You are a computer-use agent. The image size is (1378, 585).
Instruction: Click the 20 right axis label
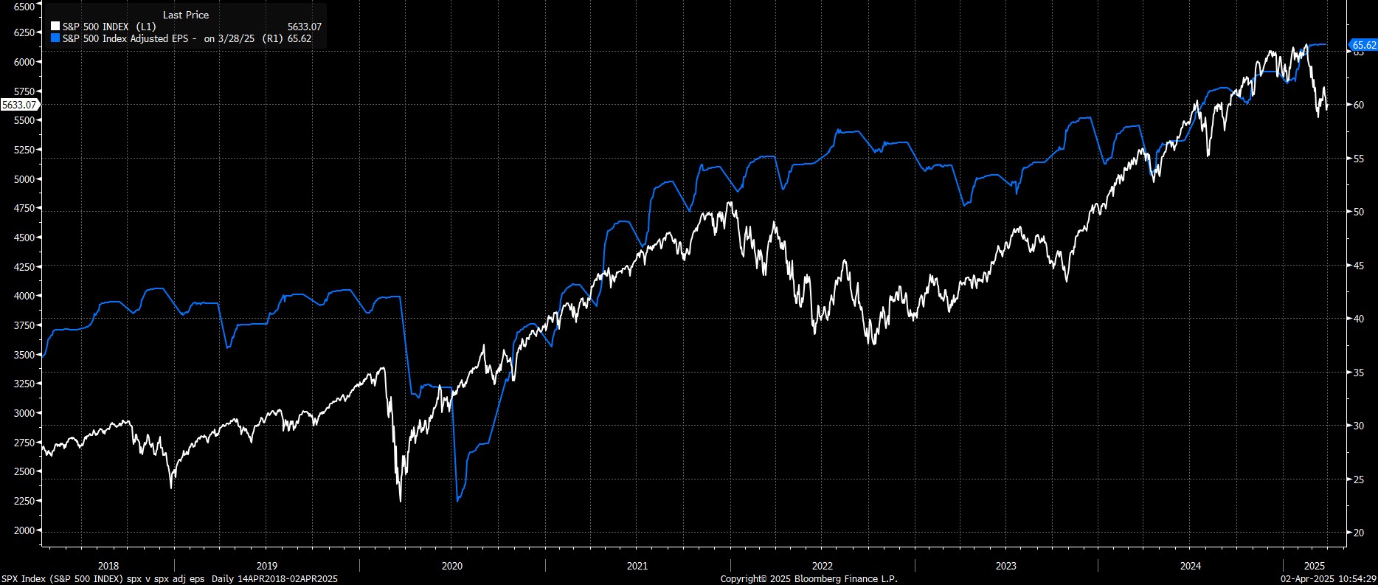(1358, 533)
